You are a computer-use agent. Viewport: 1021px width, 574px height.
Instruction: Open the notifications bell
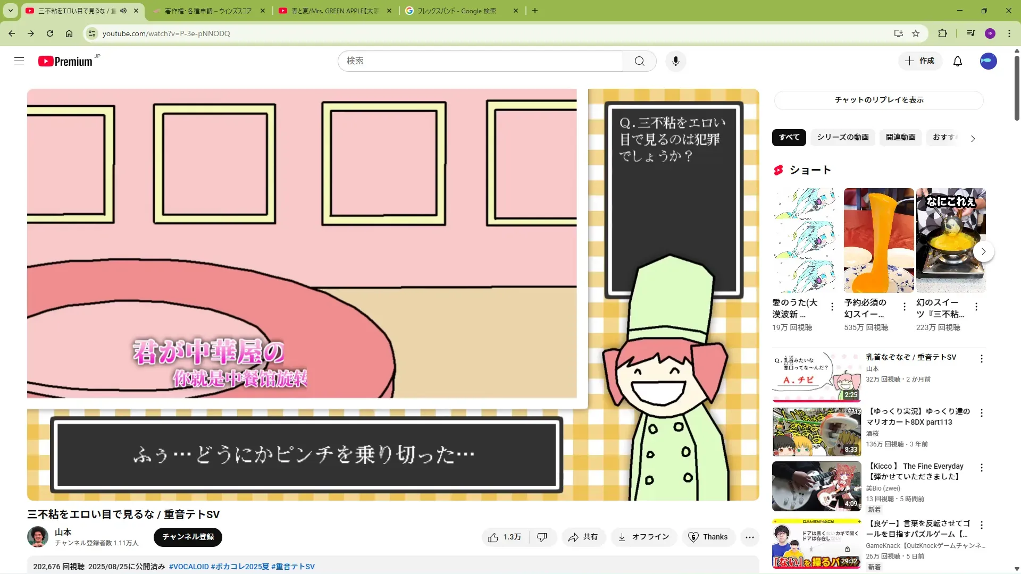click(957, 61)
